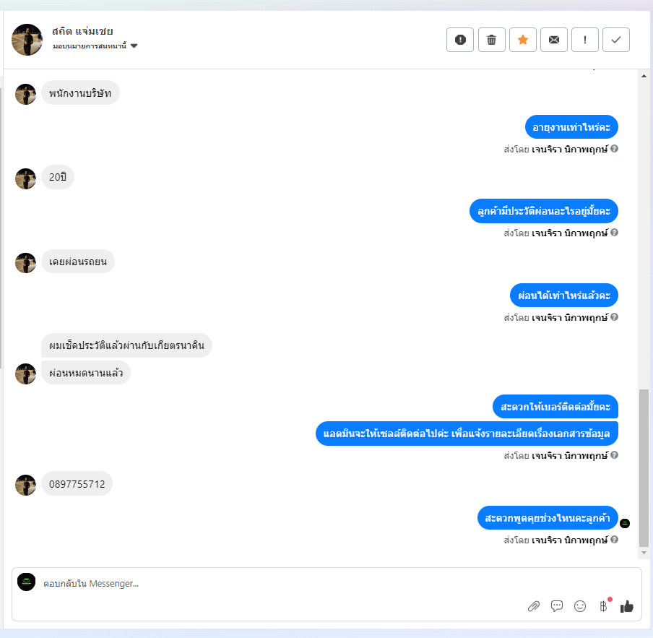Click help icon beside sender name of last message
The height and width of the screenshot is (638, 653).
(x=614, y=539)
